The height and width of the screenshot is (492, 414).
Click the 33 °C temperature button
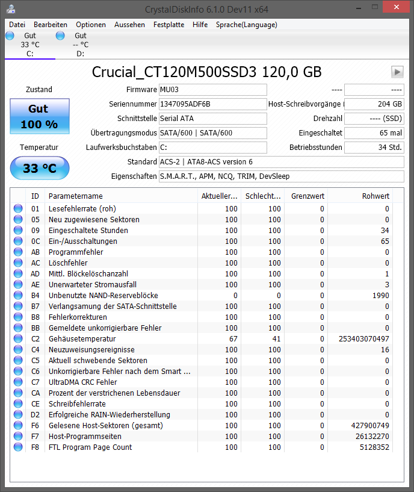[40, 168]
